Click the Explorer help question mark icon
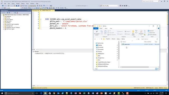The height and width of the screenshot is (95, 169). point(158,28)
